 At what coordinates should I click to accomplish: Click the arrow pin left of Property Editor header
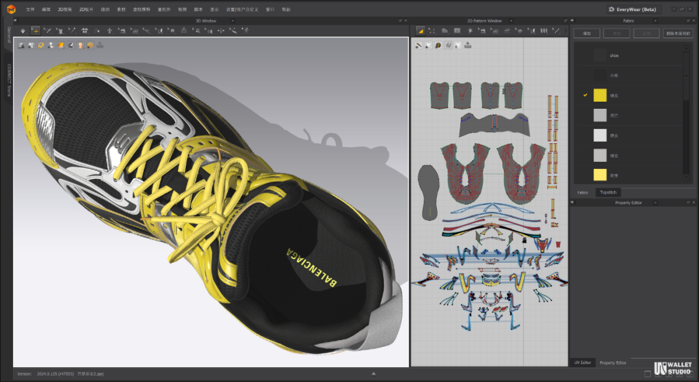pyautogui.click(x=572, y=203)
